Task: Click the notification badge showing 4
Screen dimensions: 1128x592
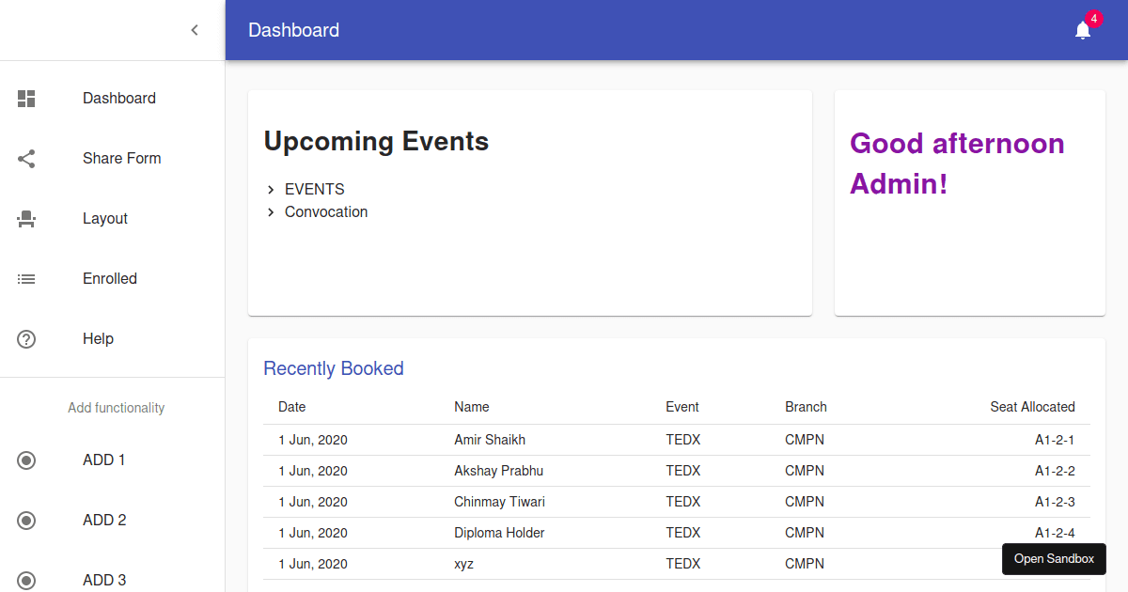Action: (x=1093, y=17)
